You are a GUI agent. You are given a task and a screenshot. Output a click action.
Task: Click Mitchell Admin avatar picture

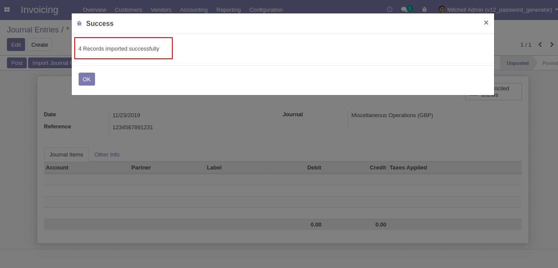pyautogui.click(x=441, y=10)
